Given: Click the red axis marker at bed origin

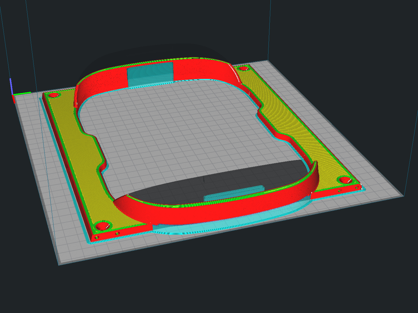Looking at the screenshot, I should [14, 99].
